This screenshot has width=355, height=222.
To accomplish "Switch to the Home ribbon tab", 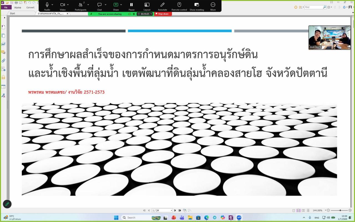I will click(18, 7).
